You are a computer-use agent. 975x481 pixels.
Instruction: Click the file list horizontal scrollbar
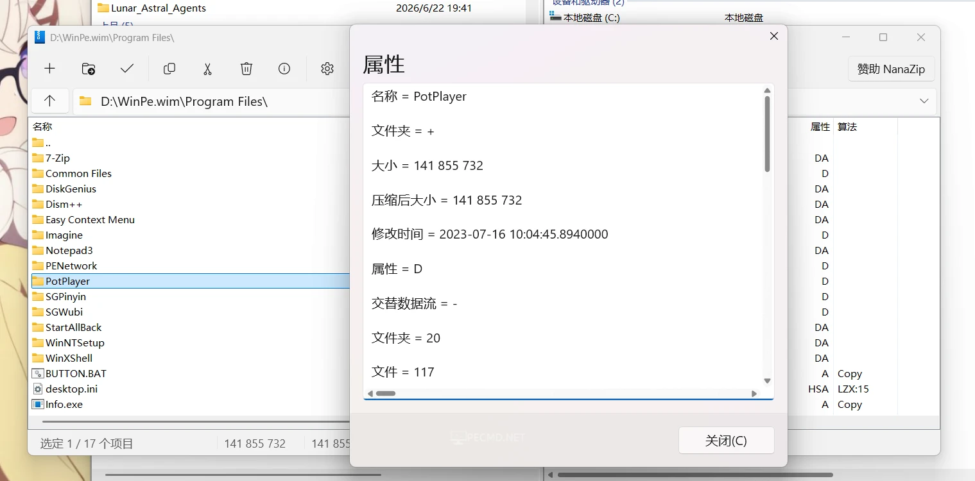tap(196, 421)
